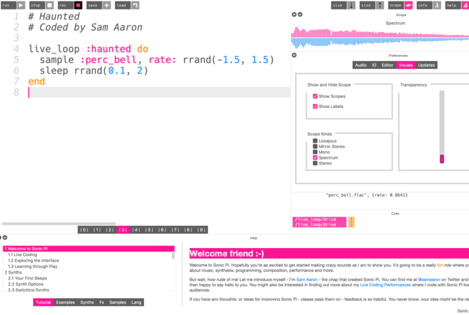Start recording with the rec button
This screenshot has width=469, height=315.
(x=70, y=5)
